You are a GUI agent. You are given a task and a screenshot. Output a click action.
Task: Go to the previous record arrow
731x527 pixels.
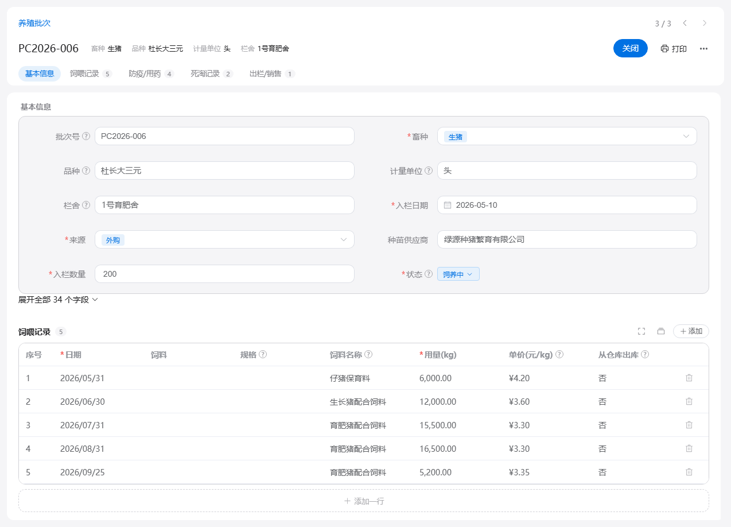click(685, 23)
